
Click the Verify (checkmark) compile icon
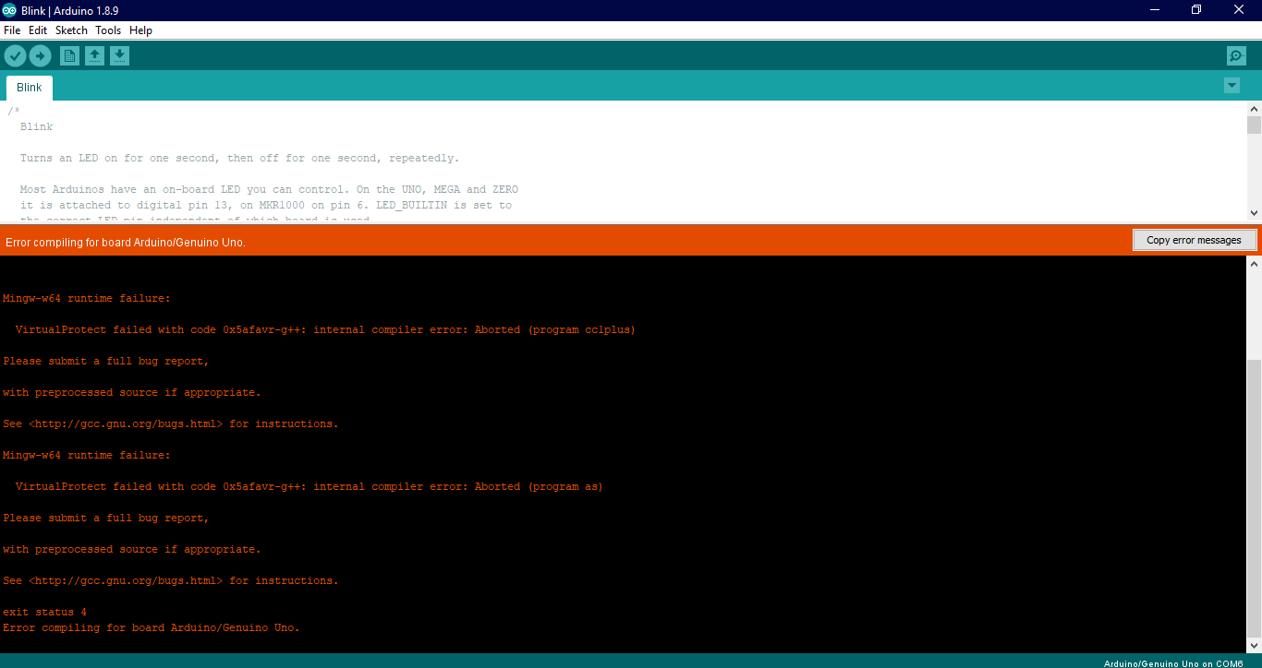point(15,55)
